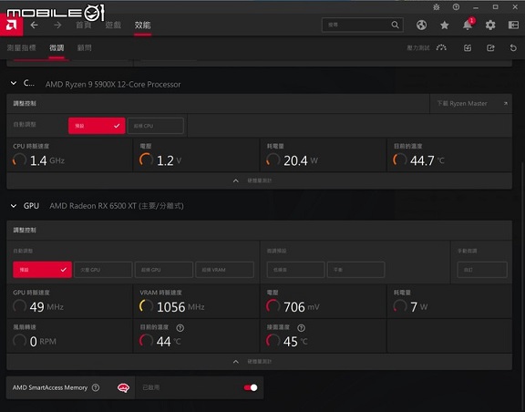Click the external link arrow by Ryzen Master
The image size is (525, 412).
point(506,104)
